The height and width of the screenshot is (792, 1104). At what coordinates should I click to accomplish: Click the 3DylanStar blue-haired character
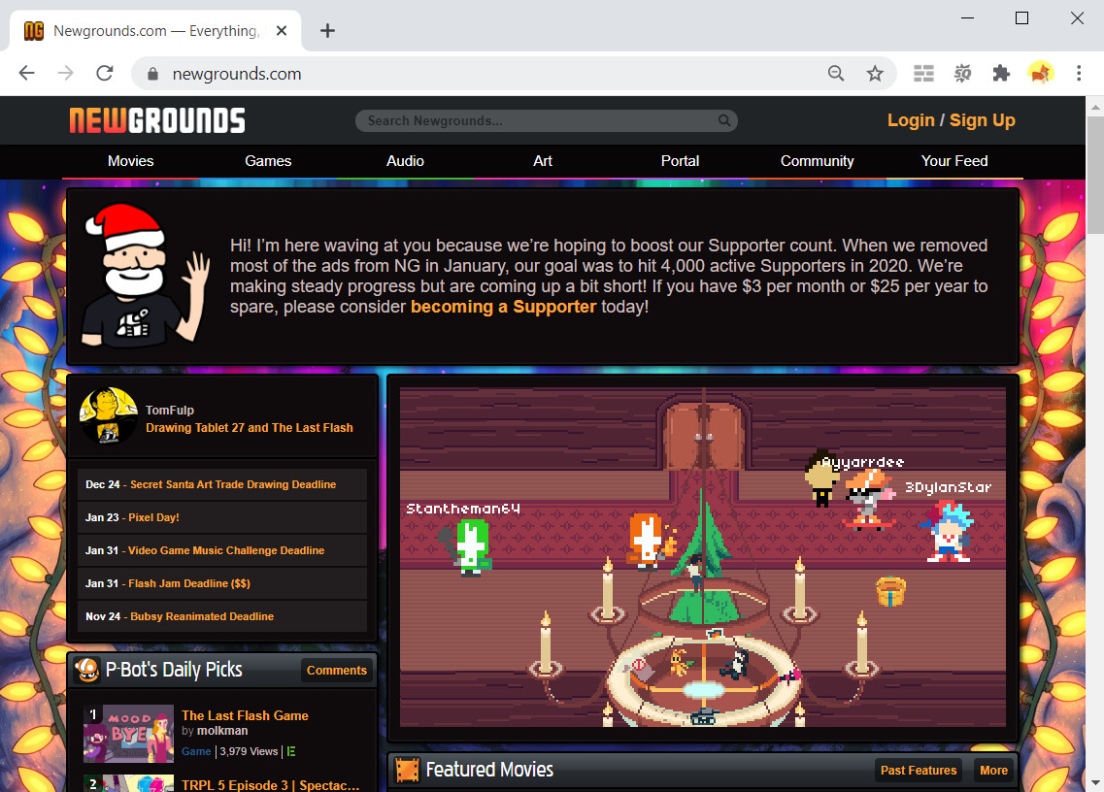(949, 532)
